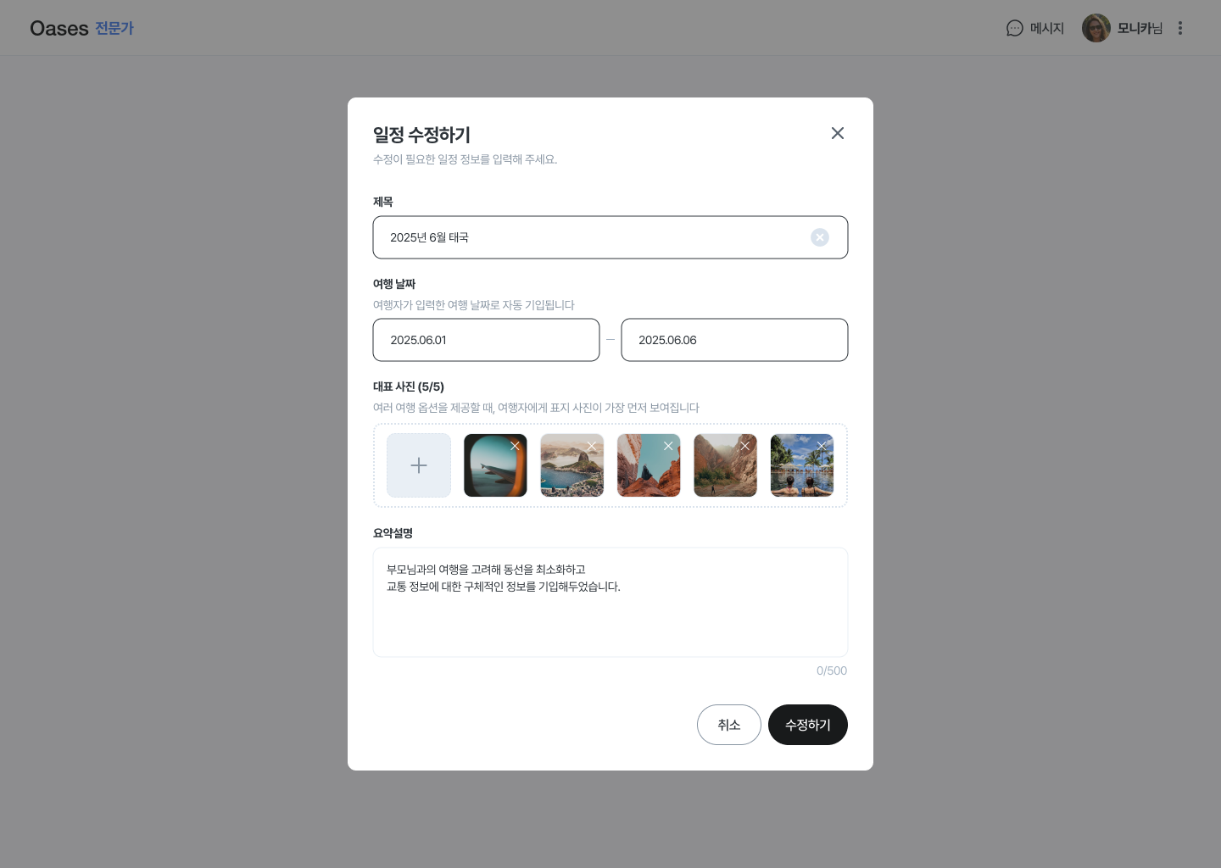Screen dimensions: 1221x868
Task: Click the 취소 button
Action: tap(729, 725)
